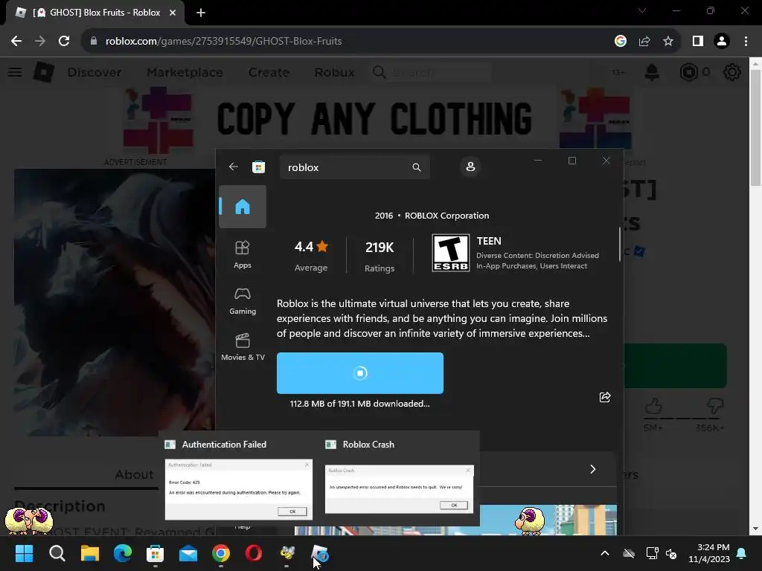
Task: Click ESRB Teen rating badge
Action: (x=450, y=253)
